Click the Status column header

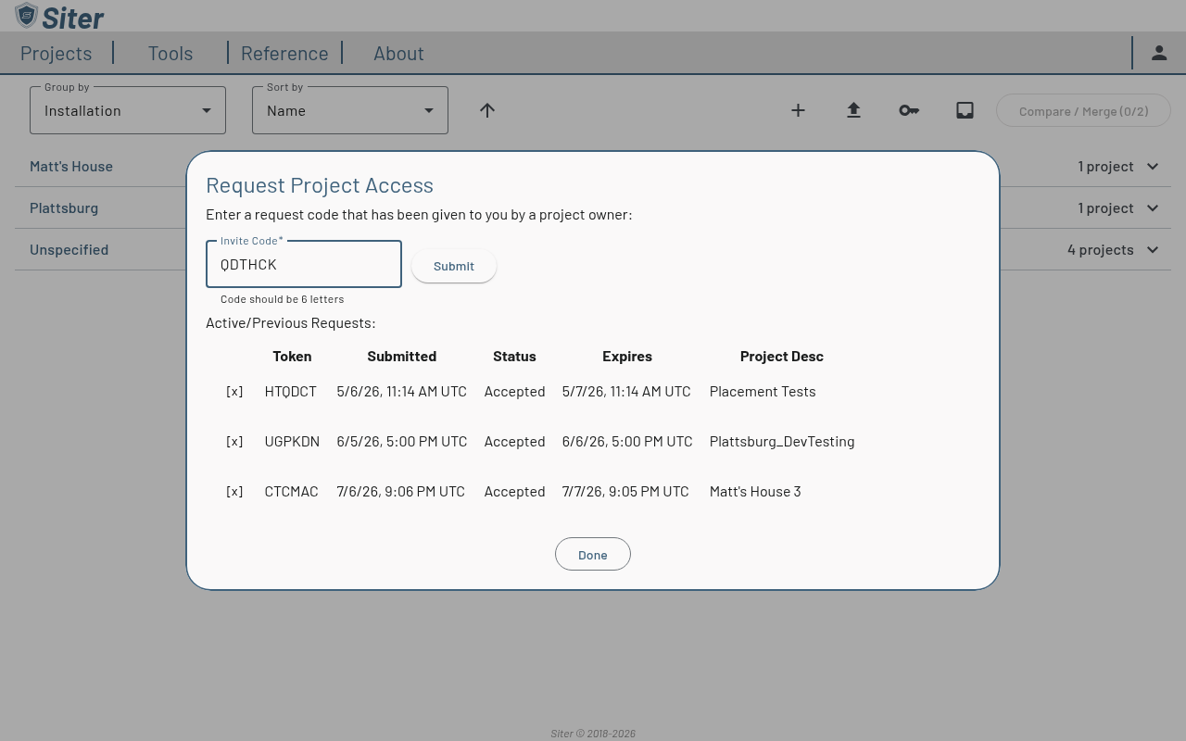click(x=514, y=356)
